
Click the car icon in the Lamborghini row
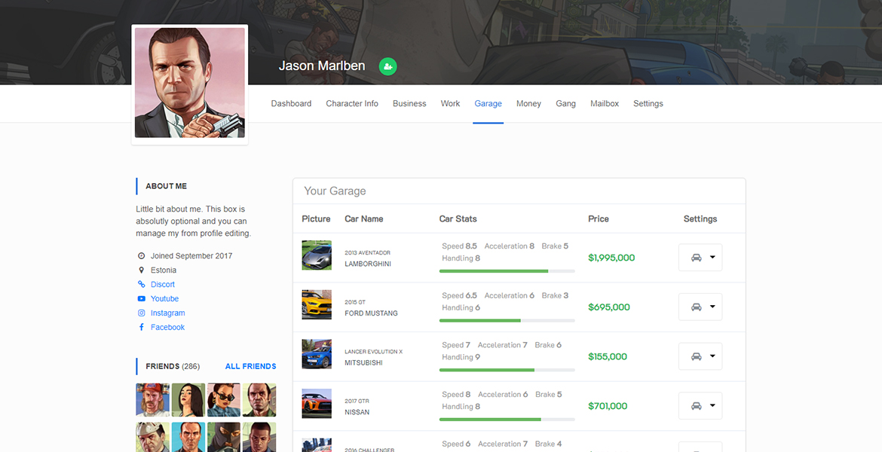[x=697, y=258]
